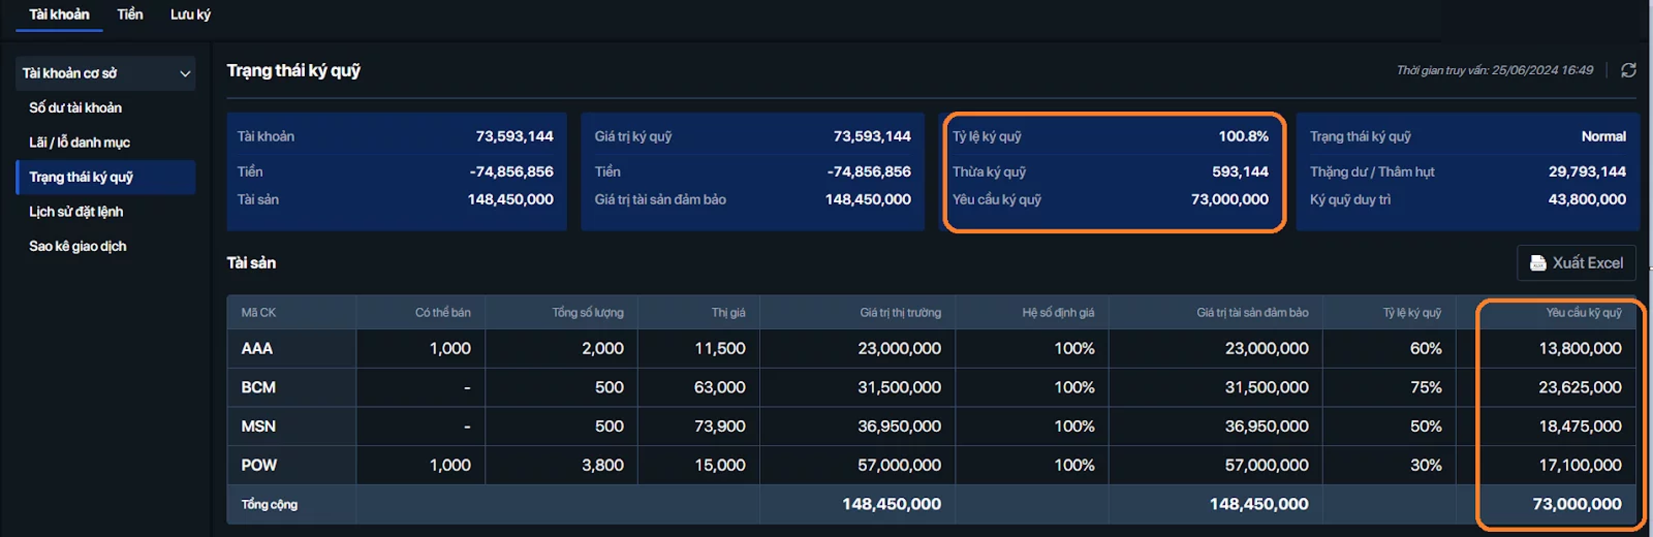Click the BCM price 63,000
Screen dimensions: 1653x537
tap(719, 388)
